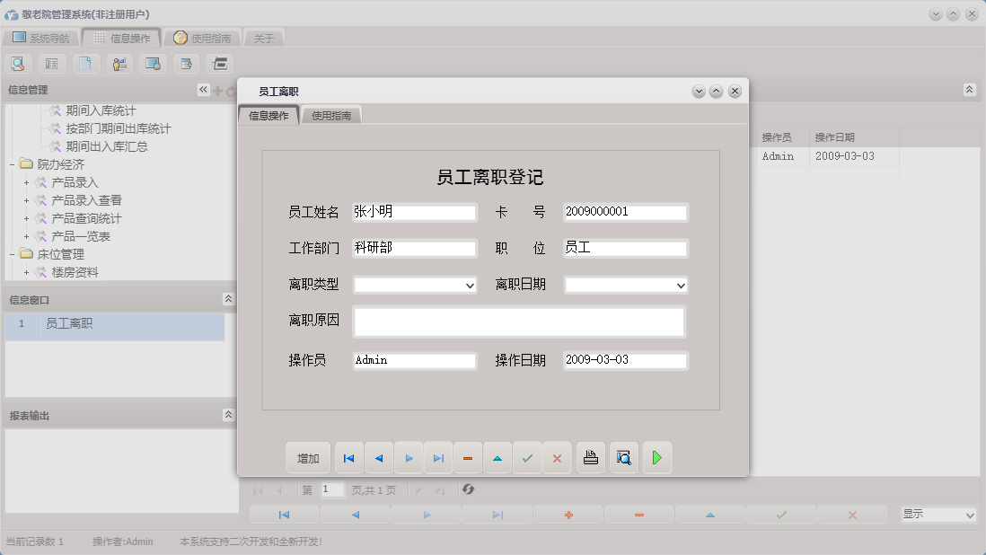
Task: Open print preview in the employee dialog
Action: pos(624,458)
